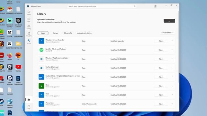
Task: Click Open button for Mail and Calendar
Action: [161, 68]
